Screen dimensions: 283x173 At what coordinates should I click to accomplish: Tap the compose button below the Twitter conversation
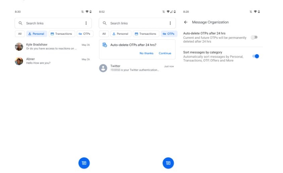coord(168,163)
